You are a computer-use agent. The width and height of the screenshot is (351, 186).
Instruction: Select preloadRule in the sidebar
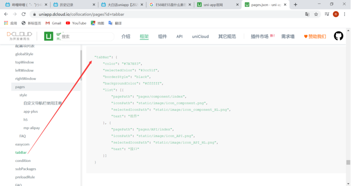coord(25,177)
